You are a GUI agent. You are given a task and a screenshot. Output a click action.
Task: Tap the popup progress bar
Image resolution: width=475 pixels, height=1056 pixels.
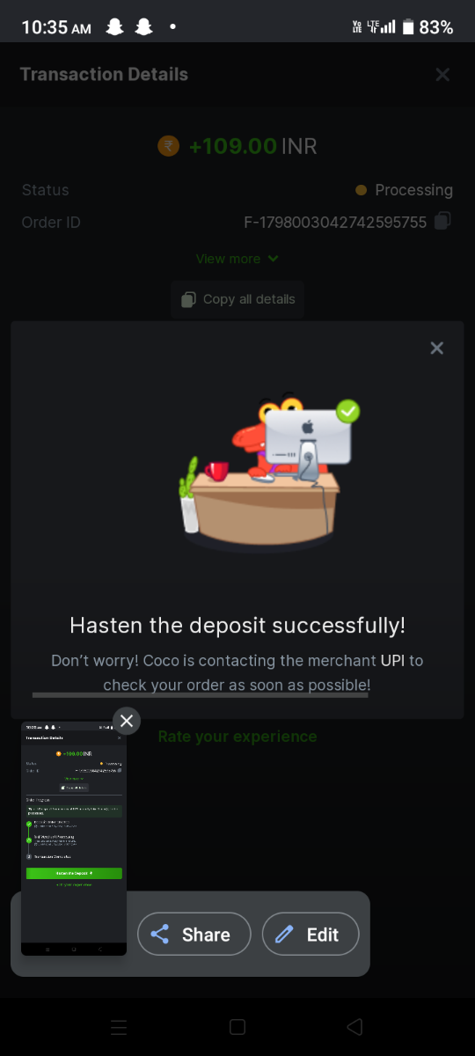pos(200,695)
